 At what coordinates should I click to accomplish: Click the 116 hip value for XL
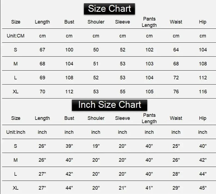(203, 92)
